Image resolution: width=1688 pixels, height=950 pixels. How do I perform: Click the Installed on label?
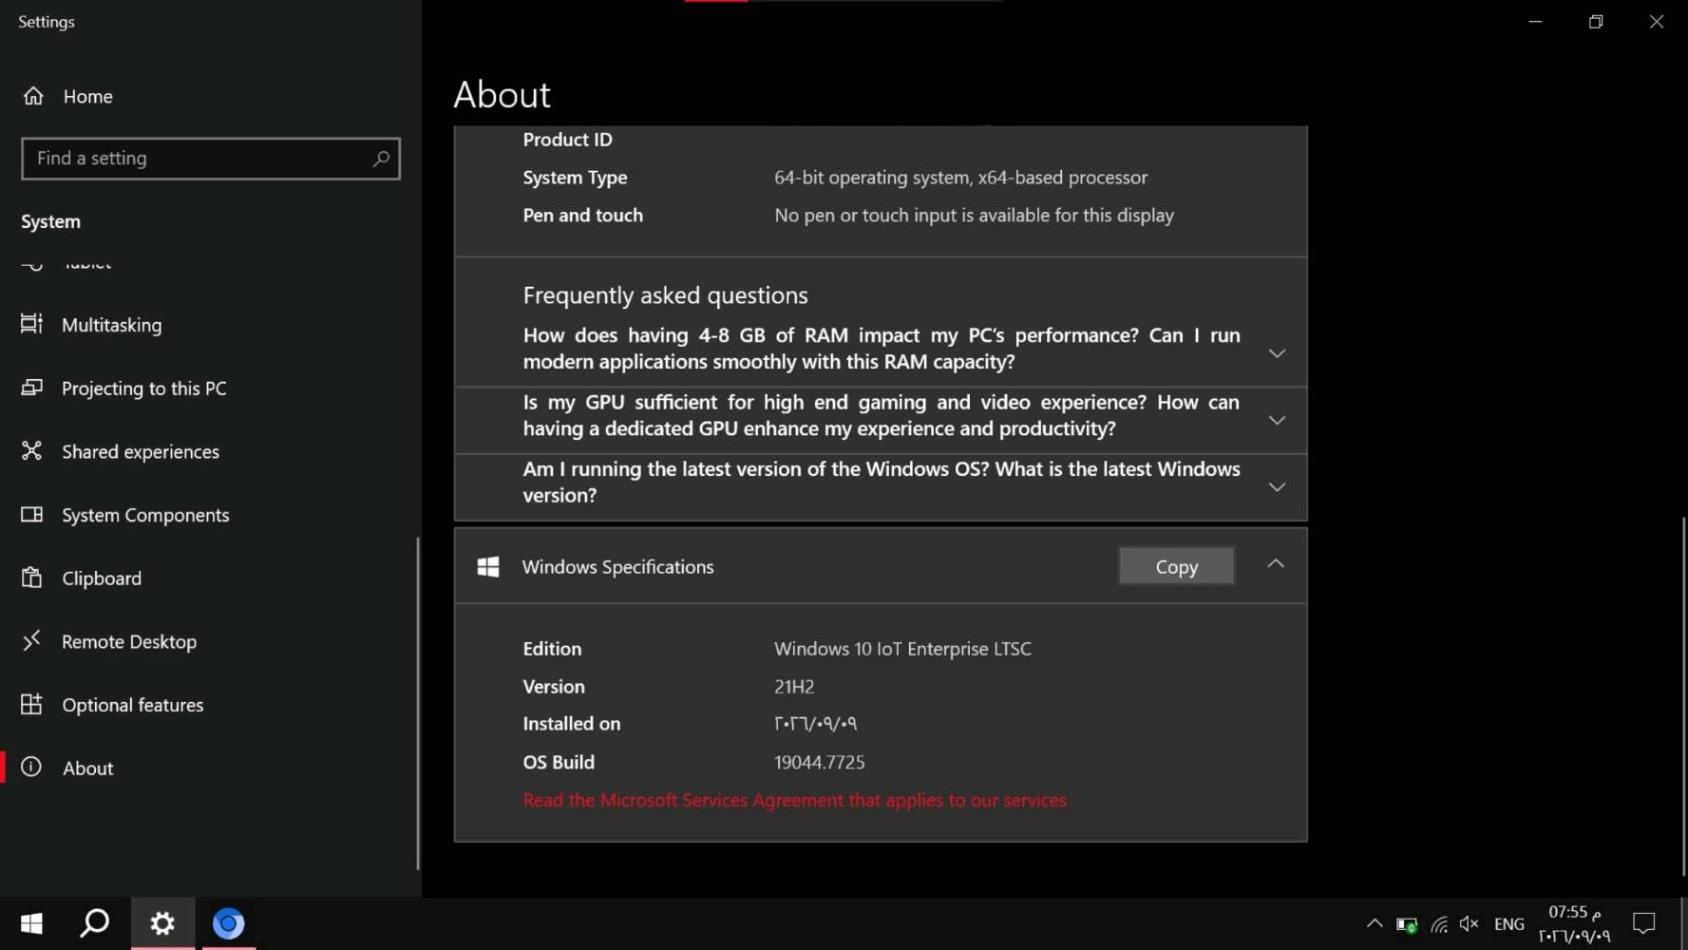572,724
